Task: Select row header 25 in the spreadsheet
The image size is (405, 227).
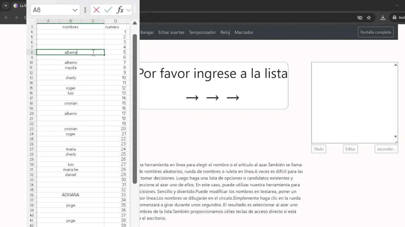Action: 31,139
